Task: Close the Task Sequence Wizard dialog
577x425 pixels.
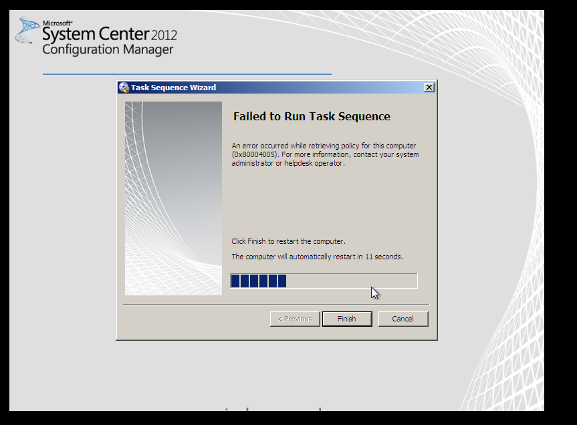Action: pyautogui.click(x=429, y=88)
